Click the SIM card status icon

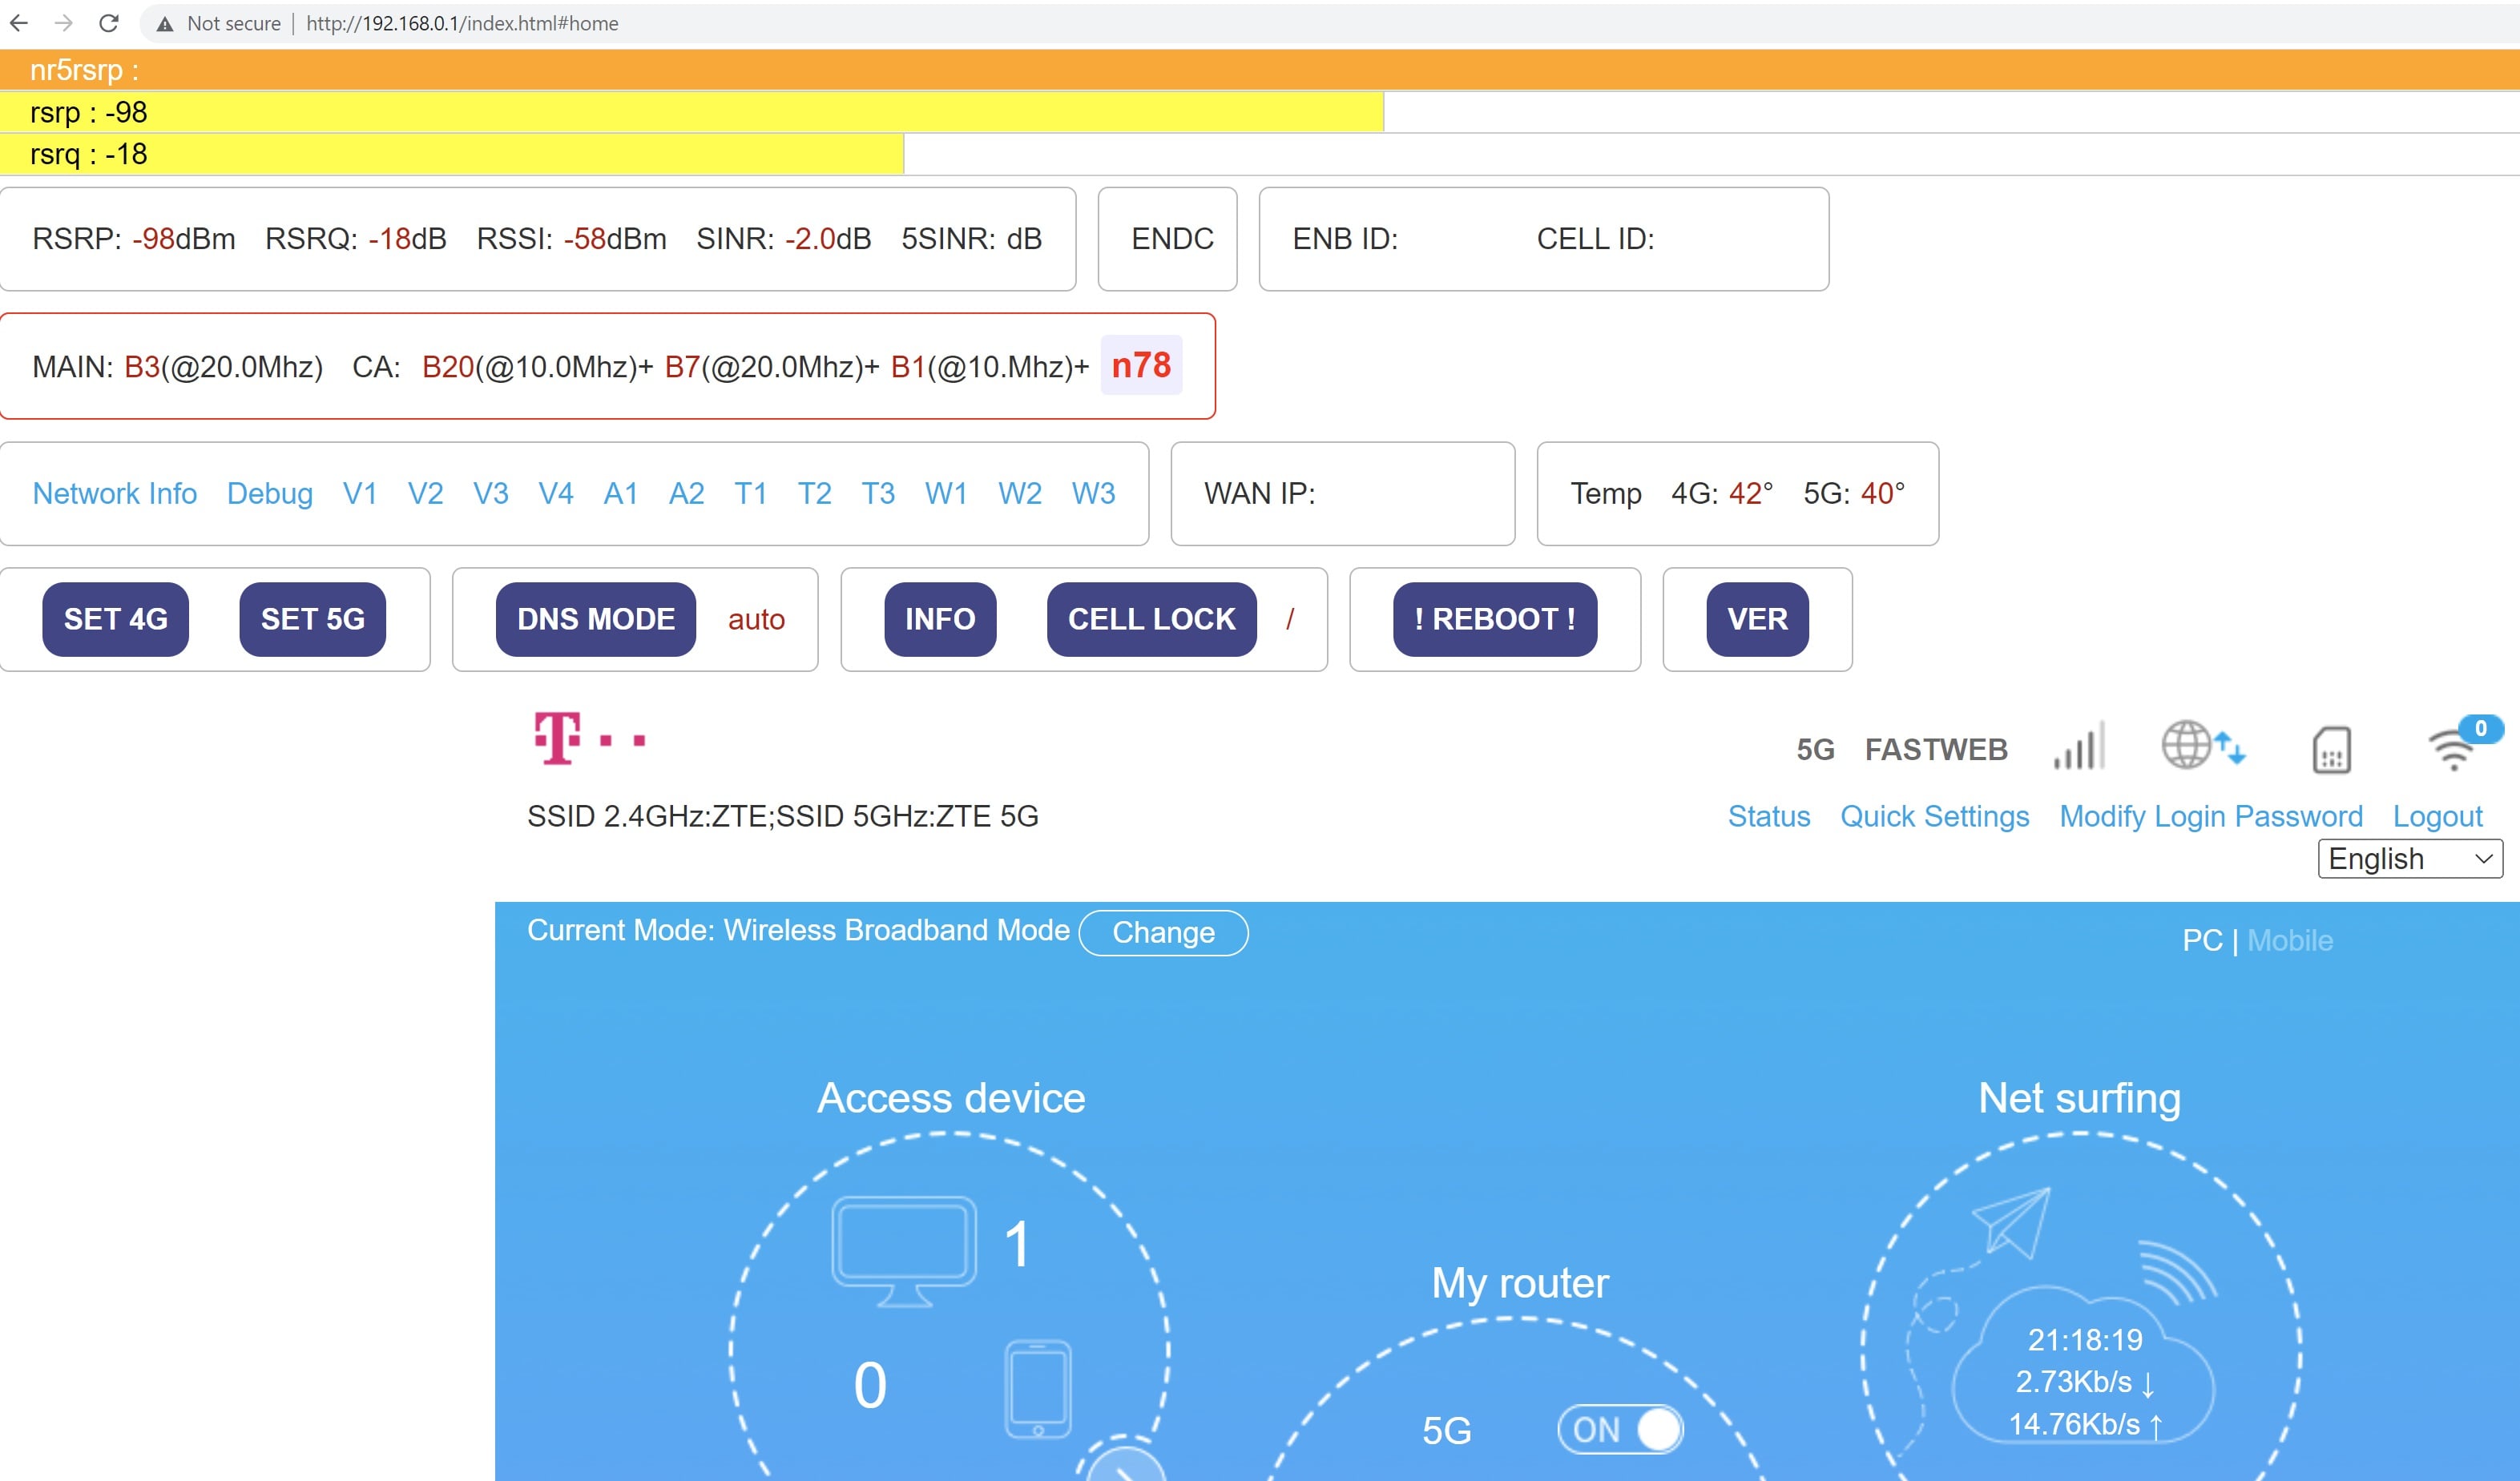(2331, 750)
